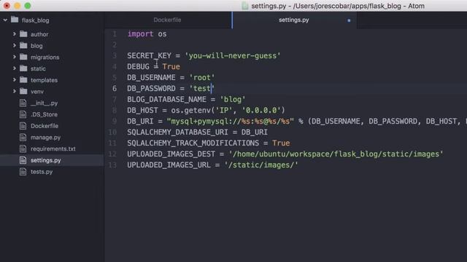Click the 'you-will-never-guess' string
Image resolution: width=467 pixels, height=262 pixels.
tap(233, 55)
